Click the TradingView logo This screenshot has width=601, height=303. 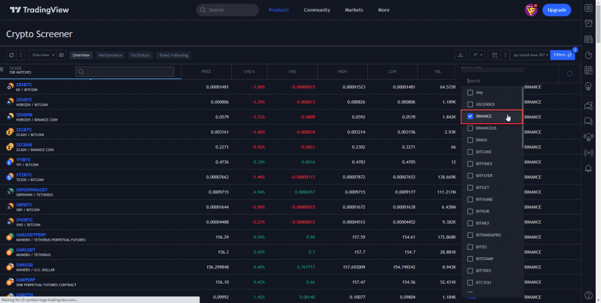click(39, 10)
